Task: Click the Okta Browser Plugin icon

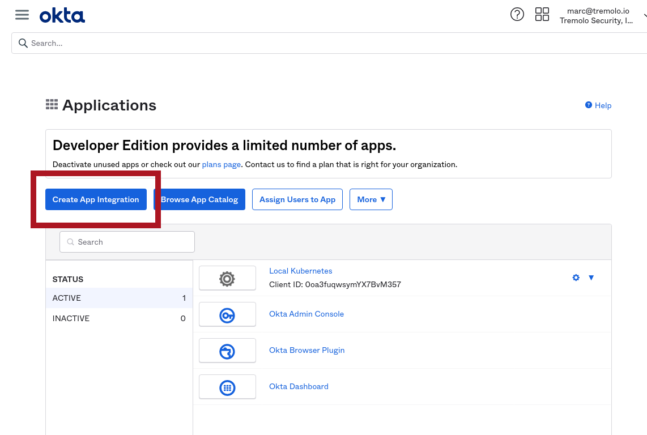Action: pos(227,351)
